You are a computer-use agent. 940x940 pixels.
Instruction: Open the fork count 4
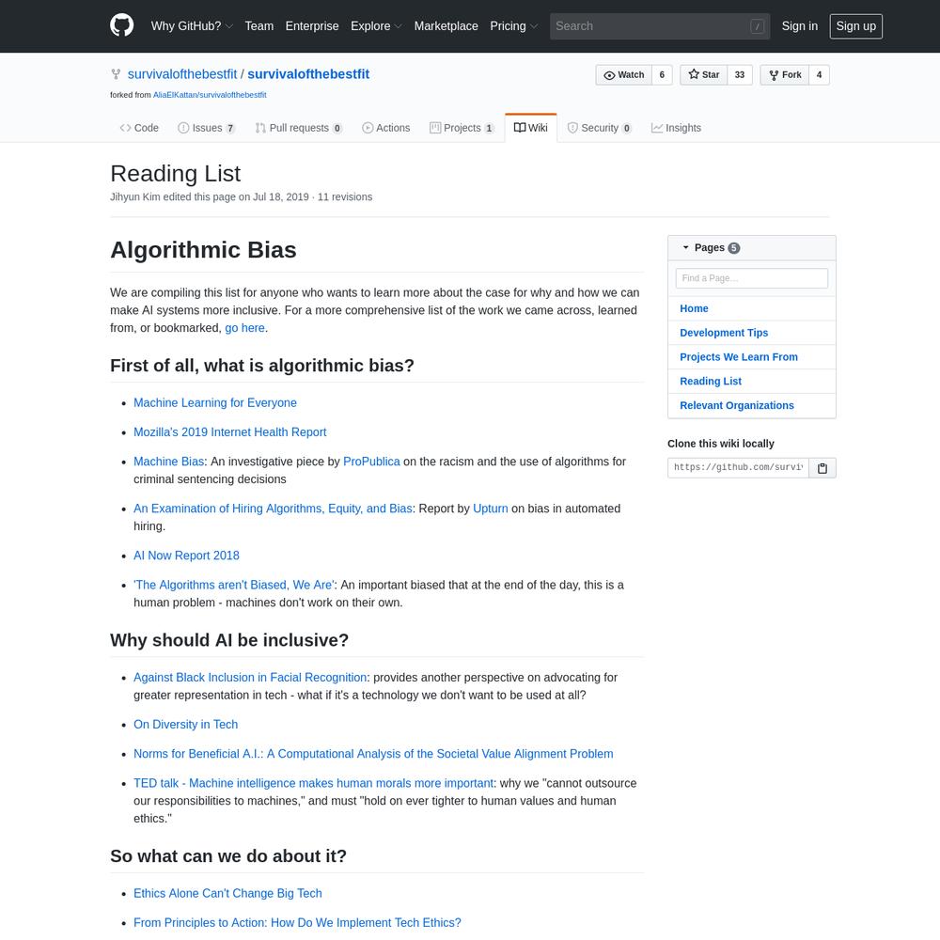pos(819,75)
